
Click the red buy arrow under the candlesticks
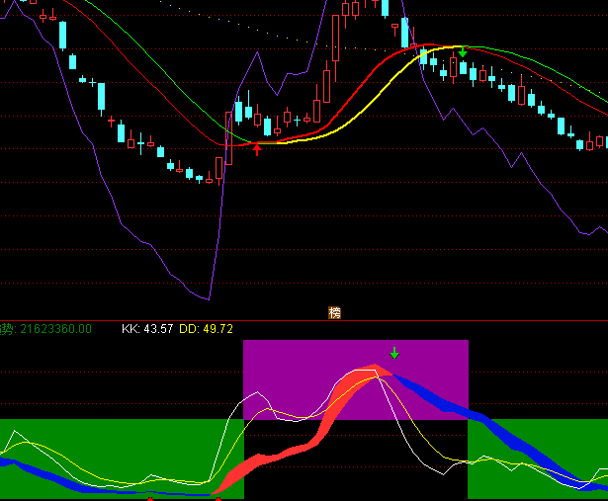click(x=257, y=149)
